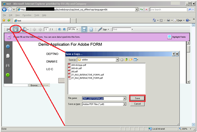This screenshot has width=197, height=132.
Task: Click the PDF previous page arrow
Action: [x=34, y=29]
